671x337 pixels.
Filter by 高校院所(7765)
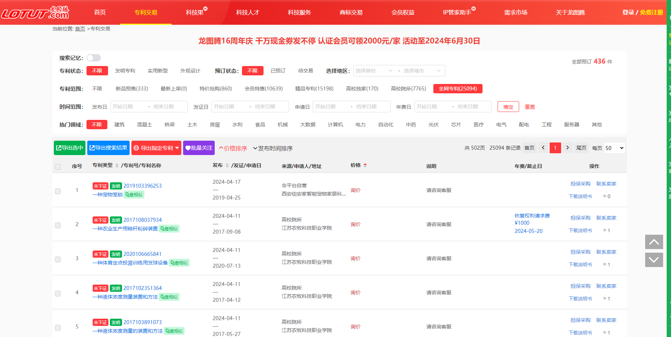(x=408, y=89)
